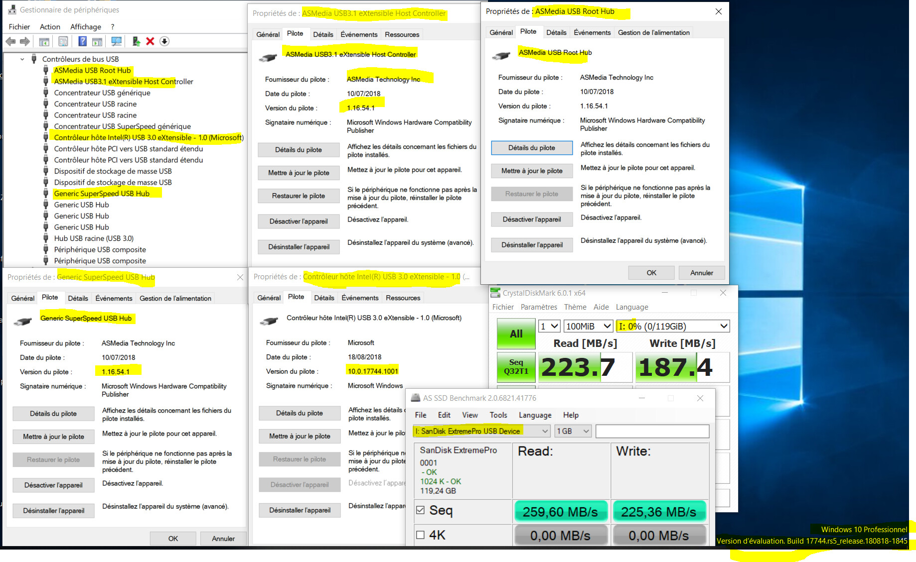Click OK in ASMedia USB Root Hub dialog
Image resolution: width=916 pixels, height=562 pixels.
651,273
